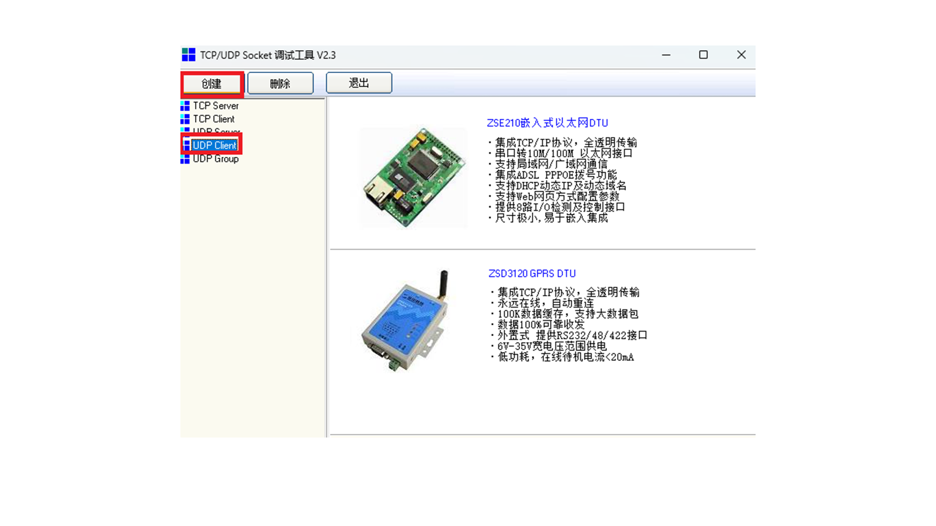
Task: Select the TCP Server tree label
Action: [215, 106]
